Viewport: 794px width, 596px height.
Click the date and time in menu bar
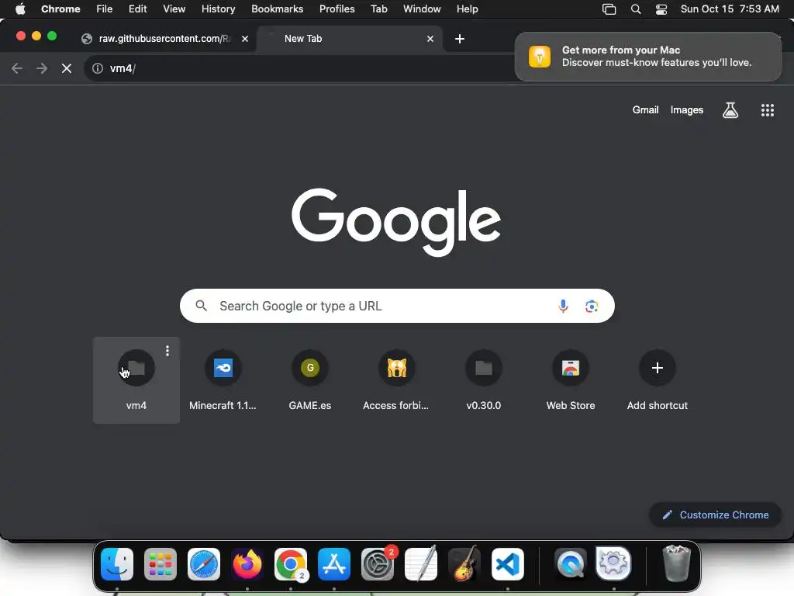tap(730, 9)
